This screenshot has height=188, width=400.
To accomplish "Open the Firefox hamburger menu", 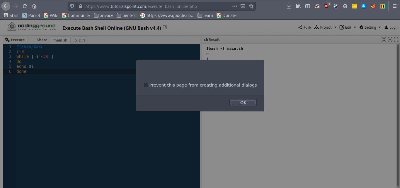I will click(394, 6).
